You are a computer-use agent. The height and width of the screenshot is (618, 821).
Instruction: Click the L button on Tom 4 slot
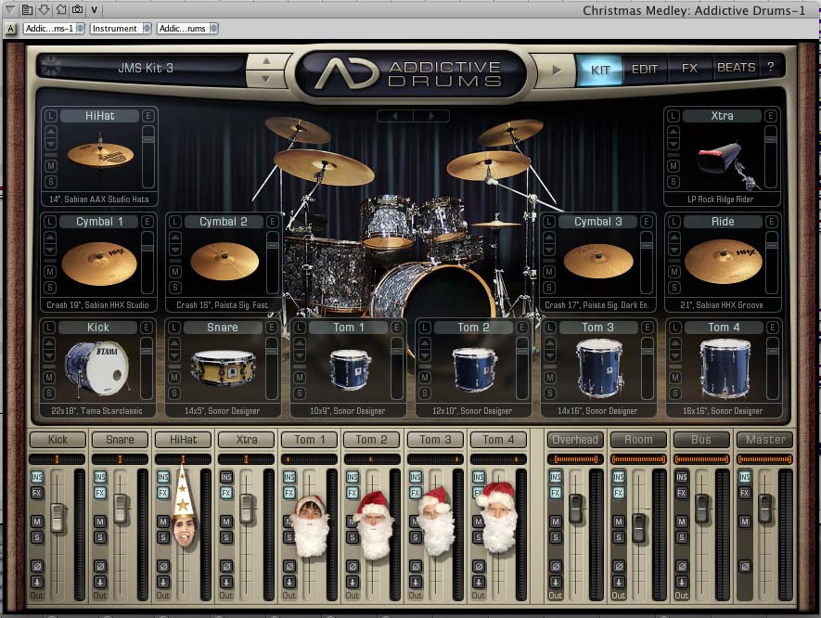(x=675, y=328)
